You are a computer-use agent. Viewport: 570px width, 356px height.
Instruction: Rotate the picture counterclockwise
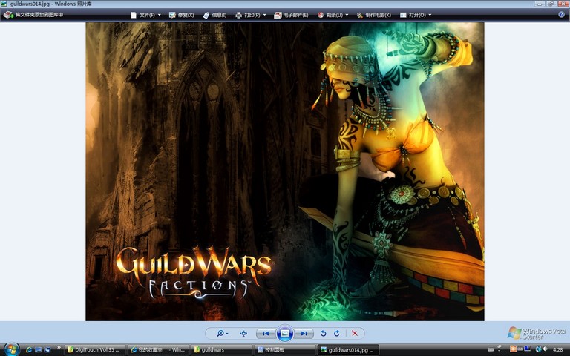point(323,333)
